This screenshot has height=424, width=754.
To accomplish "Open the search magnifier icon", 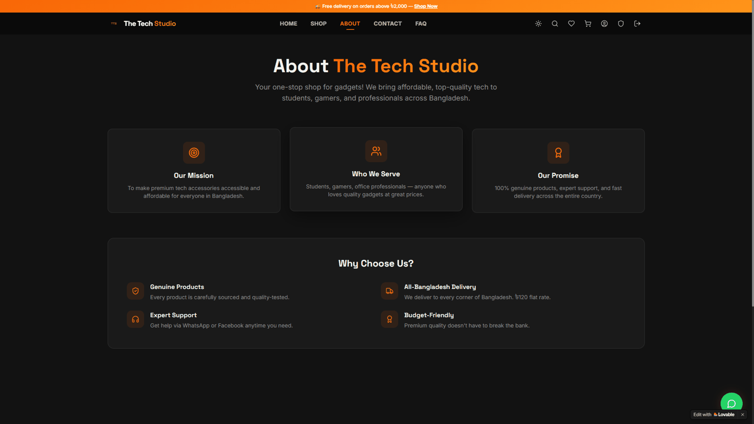I will pyautogui.click(x=555, y=24).
